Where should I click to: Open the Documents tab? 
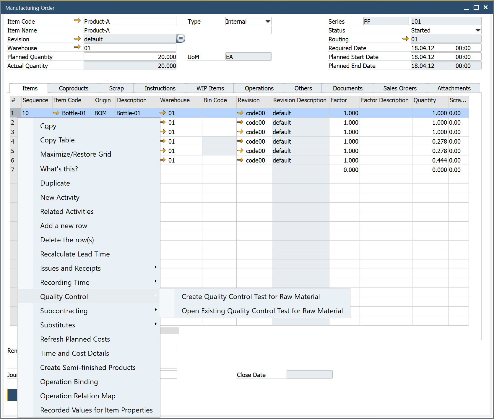(347, 88)
